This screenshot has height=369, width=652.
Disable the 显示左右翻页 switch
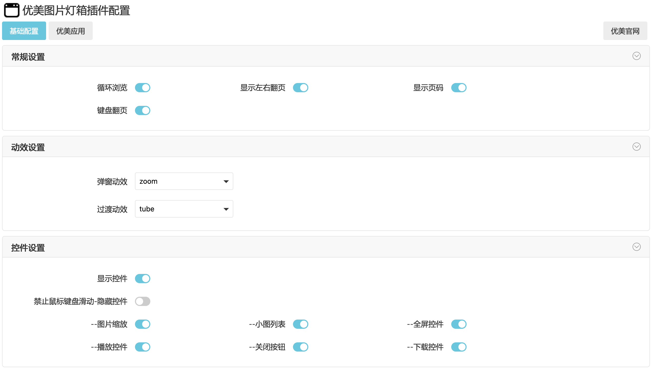pyautogui.click(x=300, y=88)
